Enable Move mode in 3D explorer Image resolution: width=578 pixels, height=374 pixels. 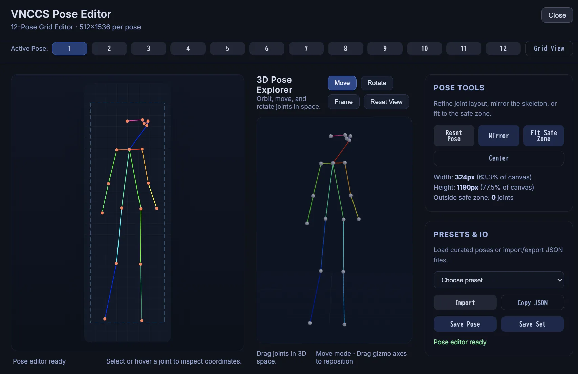[x=342, y=83]
